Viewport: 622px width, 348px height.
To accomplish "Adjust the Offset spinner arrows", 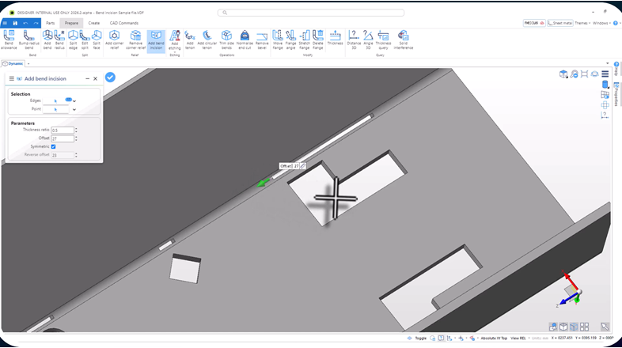I will (76, 138).
